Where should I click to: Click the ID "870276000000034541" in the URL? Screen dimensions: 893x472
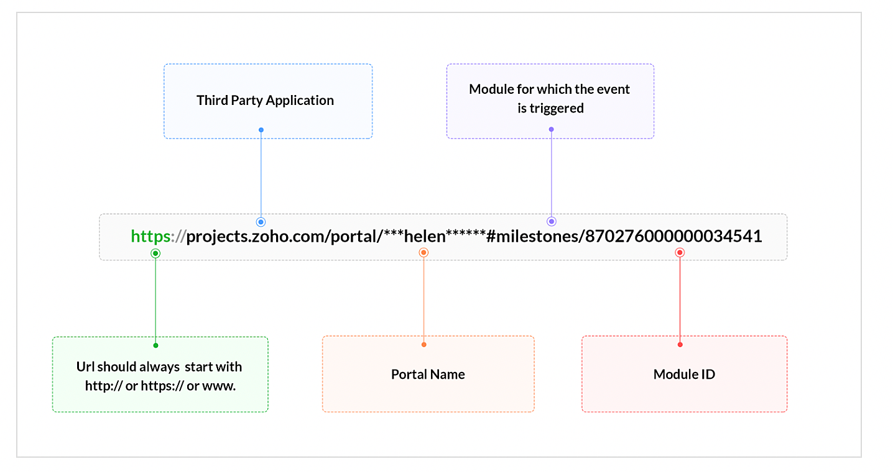tap(674, 237)
